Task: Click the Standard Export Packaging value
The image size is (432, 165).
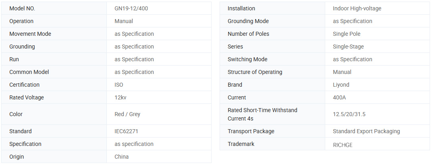Action: [366, 131]
